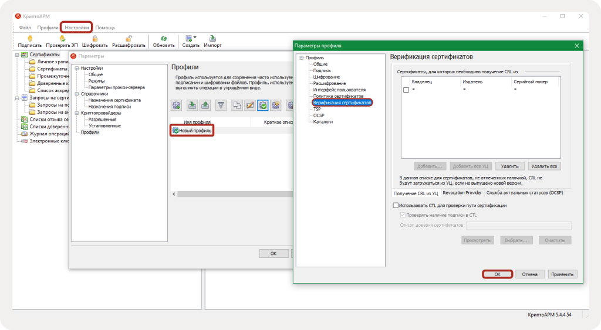601x330 pixels.
Task: Open the Файл menu
Action: pos(25,28)
